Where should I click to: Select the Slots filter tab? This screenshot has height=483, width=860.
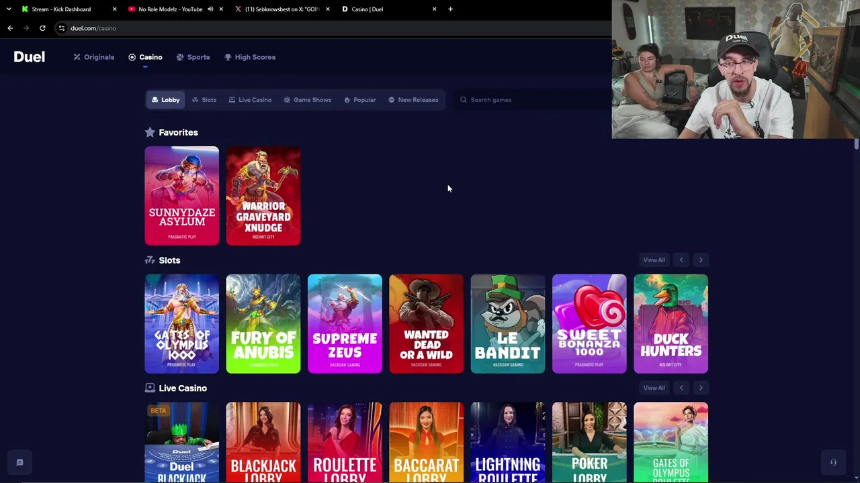tap(204, 100)
